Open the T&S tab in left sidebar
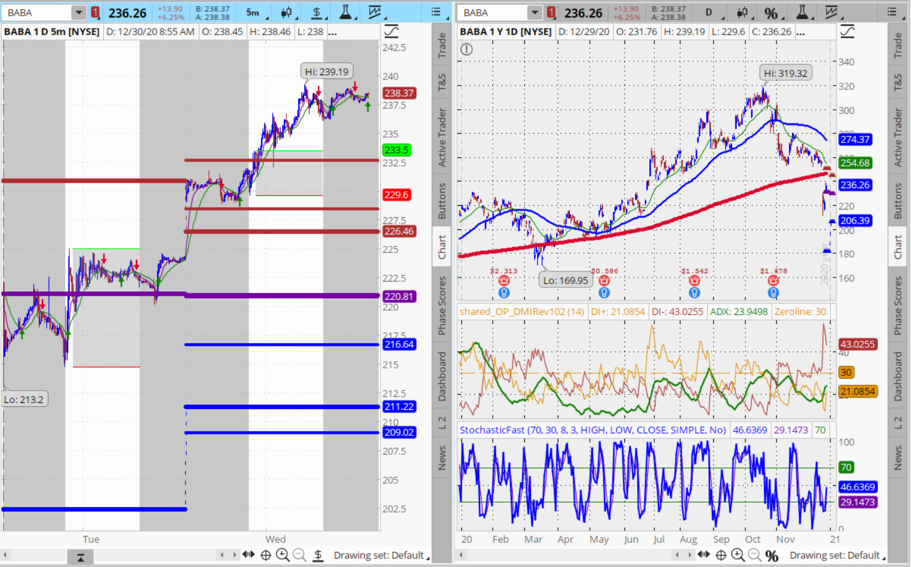The width and height of the screenshot is (911, 567). 442,83
